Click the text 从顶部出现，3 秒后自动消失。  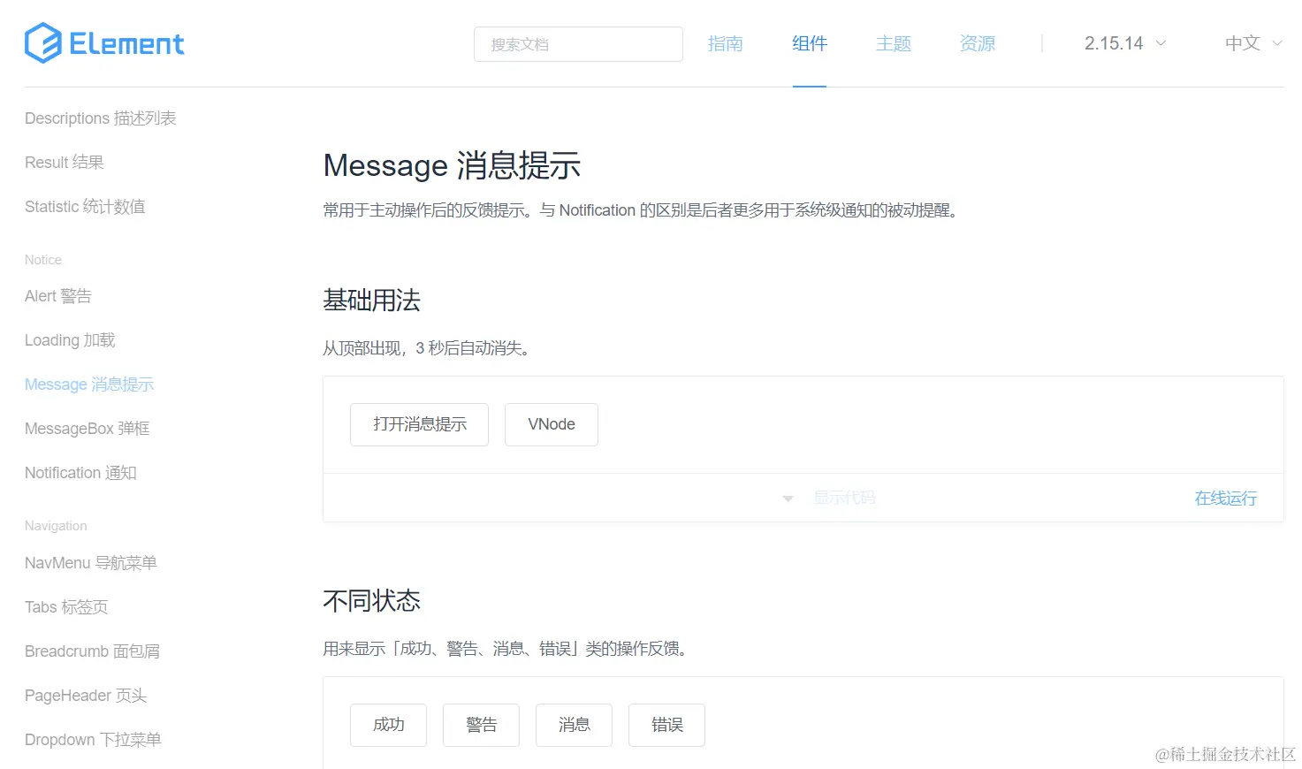[428, 348]
